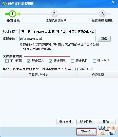Enable the 禁止执行 checkbox
Image resolution: width=118 pixels, height=137 pixels.
(72, 61)
